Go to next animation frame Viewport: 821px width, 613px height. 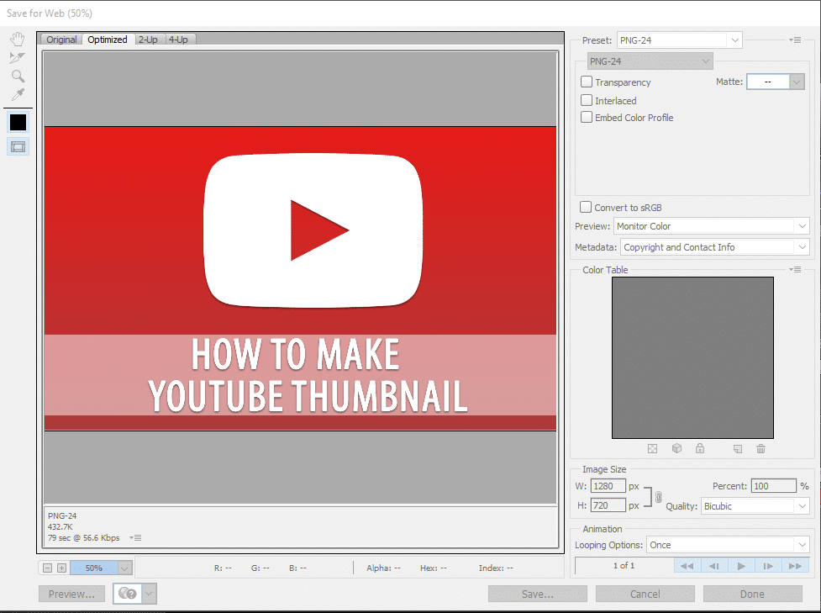[x=768, y=566]
